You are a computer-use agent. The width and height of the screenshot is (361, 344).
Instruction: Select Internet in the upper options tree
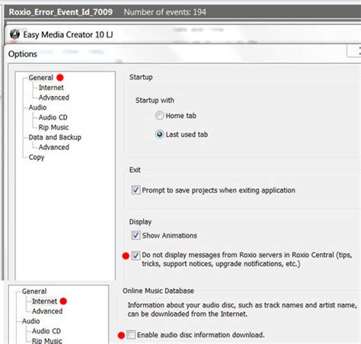pyautogui.click(x=51, y=88)
